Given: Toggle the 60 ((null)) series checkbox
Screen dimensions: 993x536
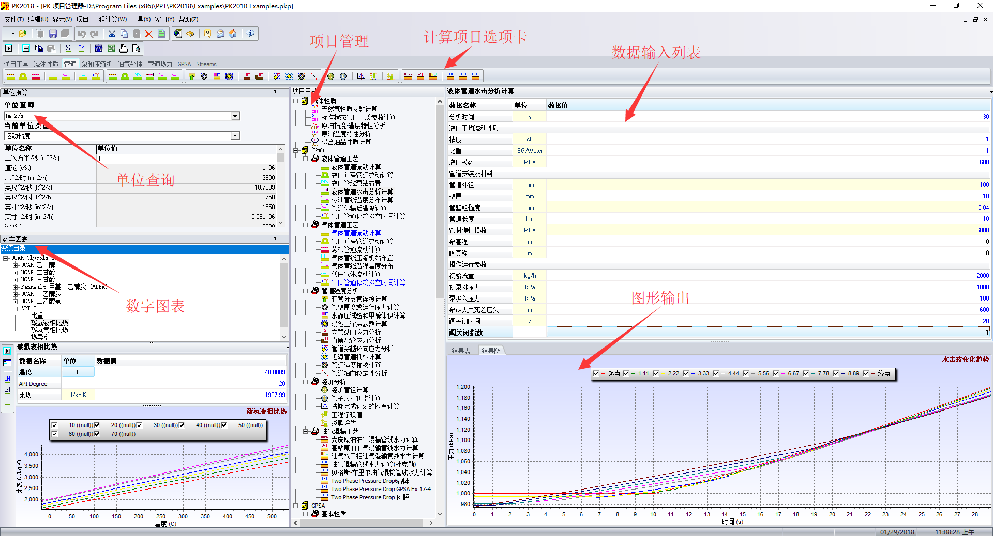Looking at the screenshot, I should [x=54, y=434].
